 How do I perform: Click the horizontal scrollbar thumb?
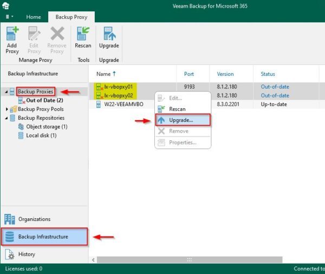coord(190,260)
